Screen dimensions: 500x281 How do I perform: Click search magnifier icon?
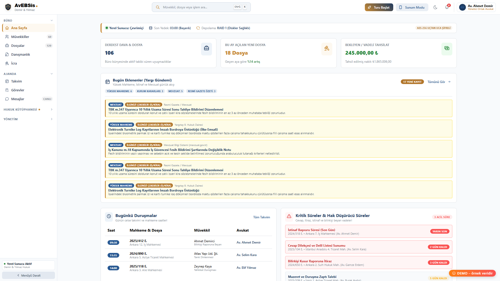pyautogui.click(x=158, y=7)
